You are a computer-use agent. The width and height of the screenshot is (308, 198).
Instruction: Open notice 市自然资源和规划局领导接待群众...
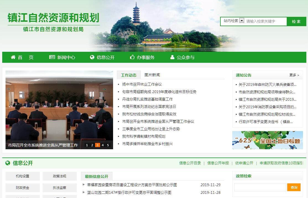point(267,92)
